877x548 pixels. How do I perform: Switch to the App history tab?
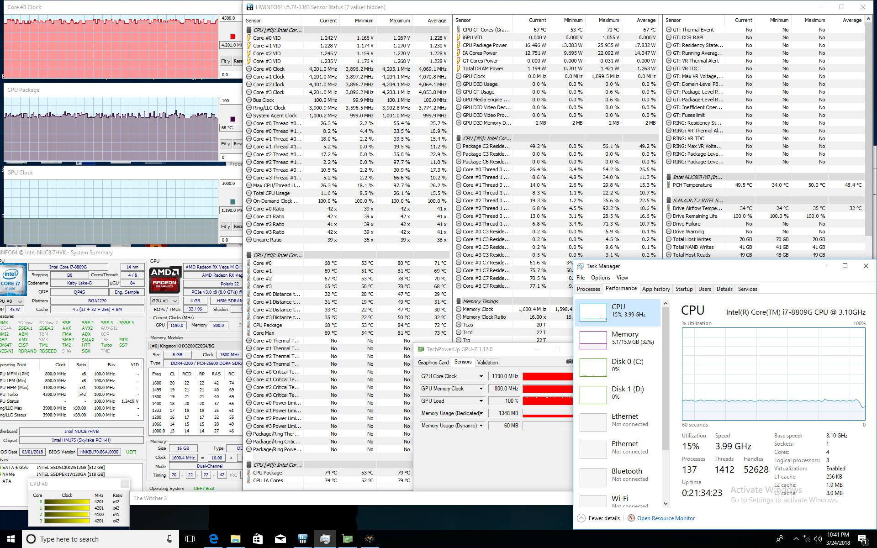coord(656,289)
